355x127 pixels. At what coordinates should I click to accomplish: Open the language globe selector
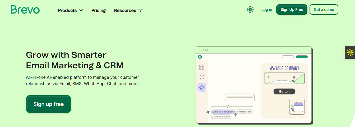[x=250, y=10]
